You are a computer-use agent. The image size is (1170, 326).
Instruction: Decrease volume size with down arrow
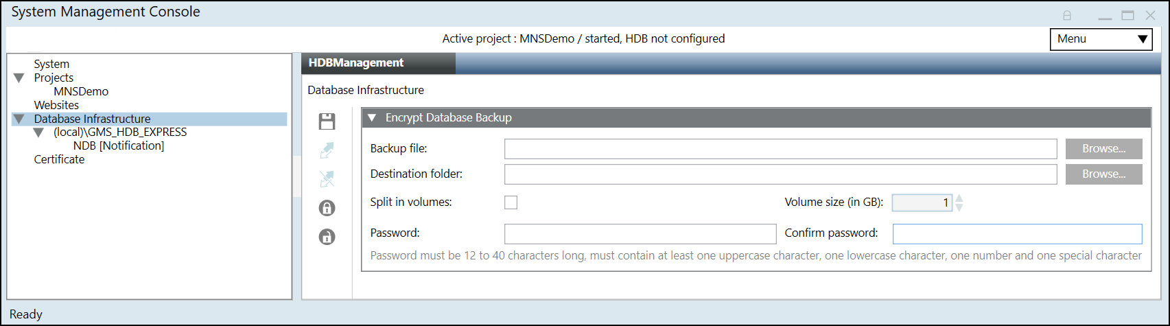(959, 207)
